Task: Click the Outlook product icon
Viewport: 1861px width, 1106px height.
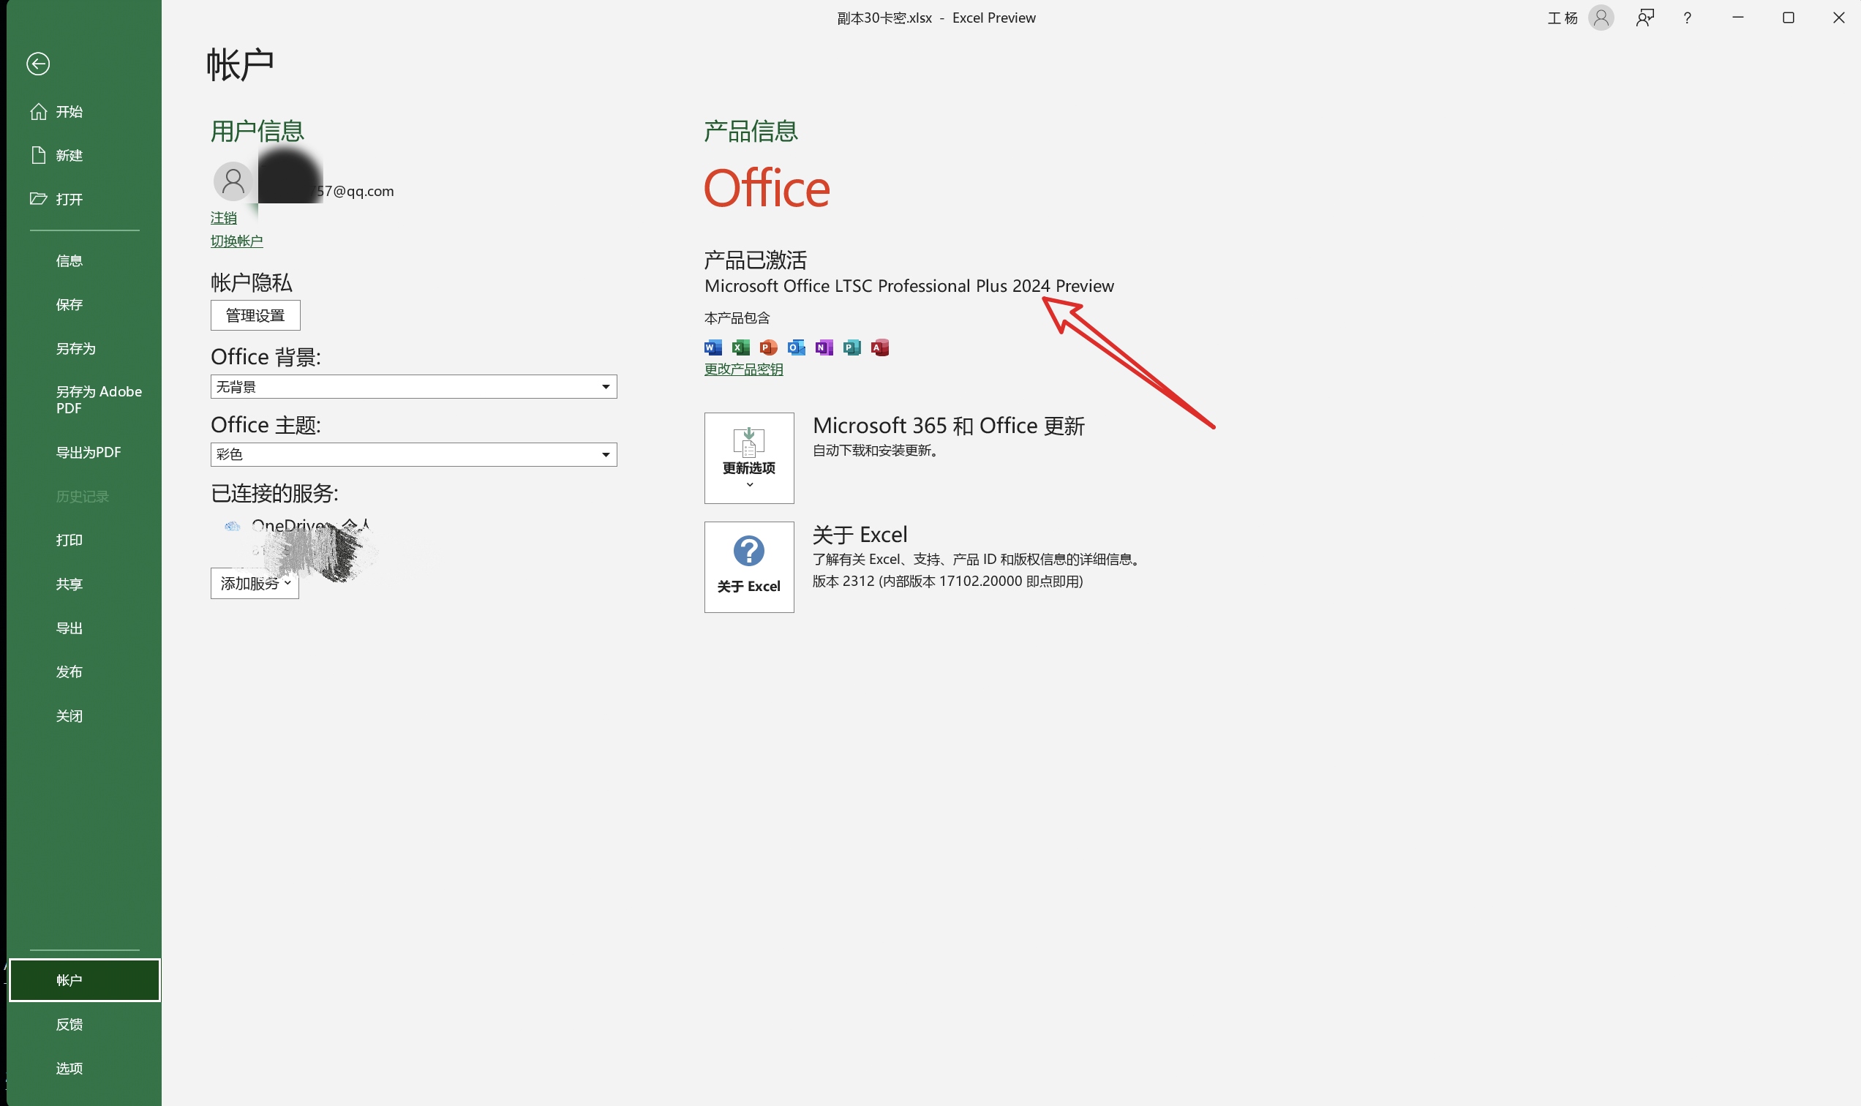Action: coord(796,347)
